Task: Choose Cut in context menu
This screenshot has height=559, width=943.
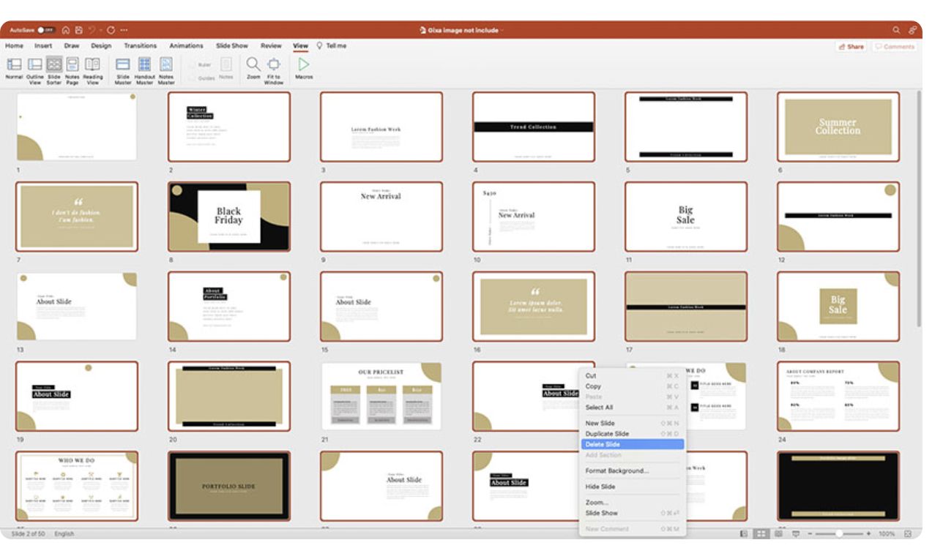Action: (633, 376)
